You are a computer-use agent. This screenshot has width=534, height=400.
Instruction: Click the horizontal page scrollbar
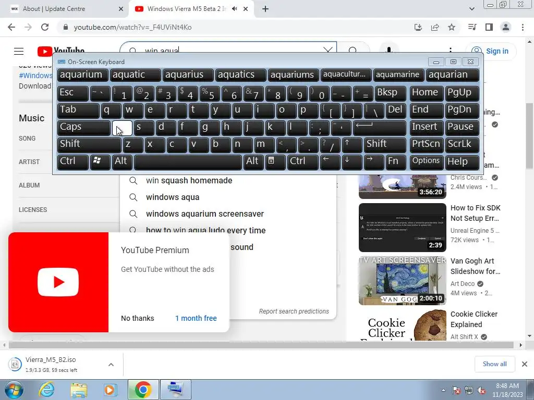coord(261,345)
